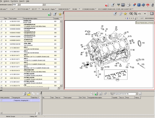Open the Options menu
The height and width of the screenshot is (118, 155).
click(x=6, y=1)
